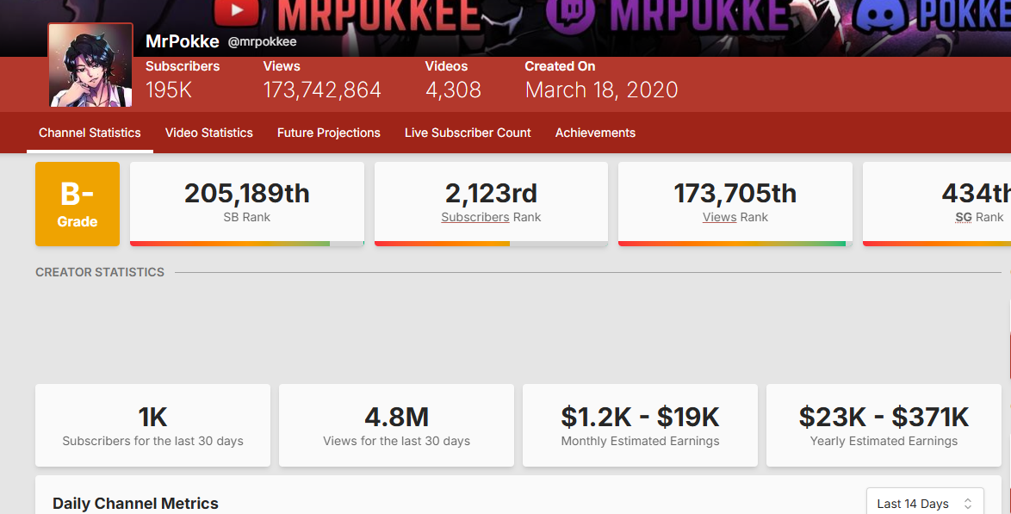Image resolution: width=1011 pixels, height=514 pixels.
Task: Click the MrPokke channel avatar image
Action: [91, 65]
